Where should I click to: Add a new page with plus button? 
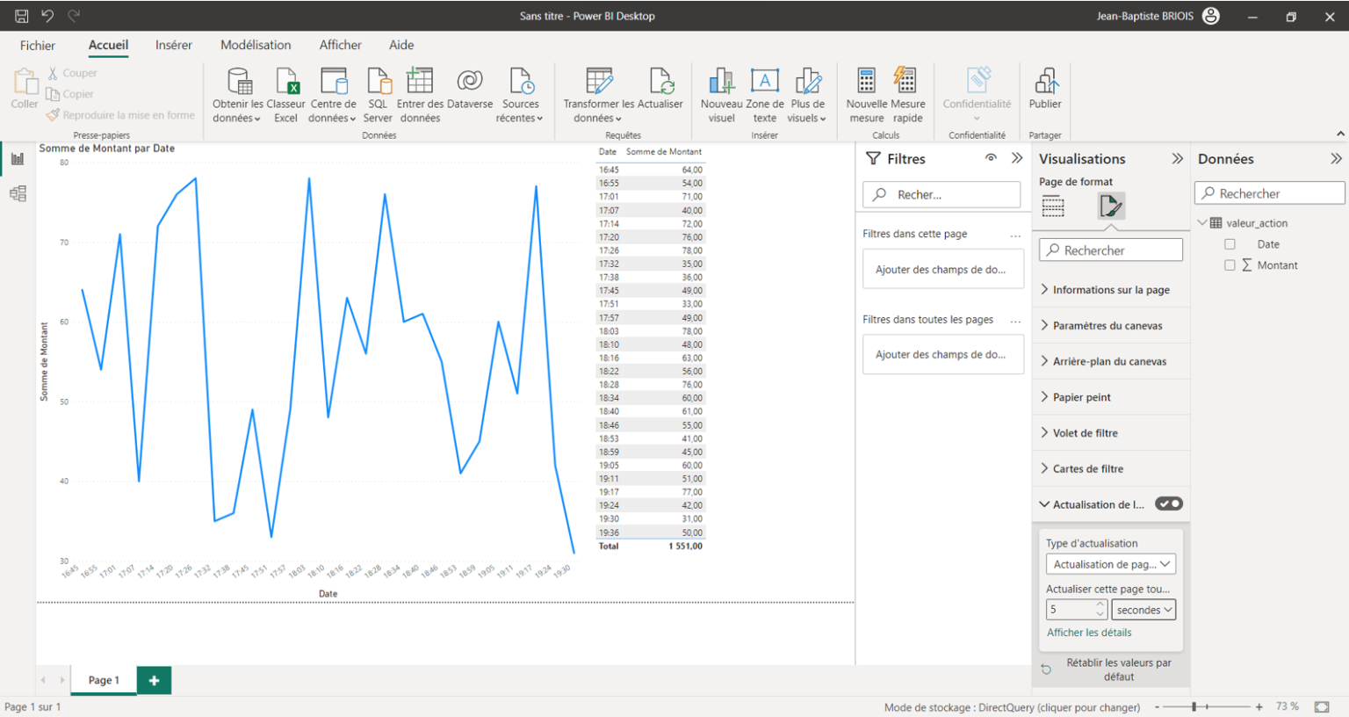click(x=154, y=680)
